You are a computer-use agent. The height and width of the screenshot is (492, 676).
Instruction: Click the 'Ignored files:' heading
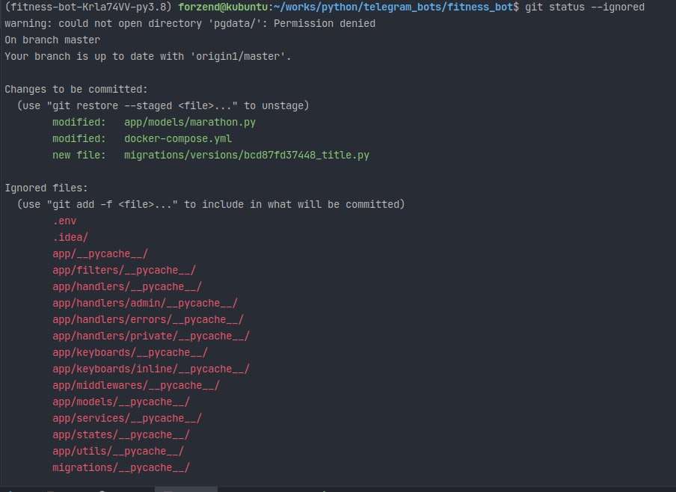46,188
